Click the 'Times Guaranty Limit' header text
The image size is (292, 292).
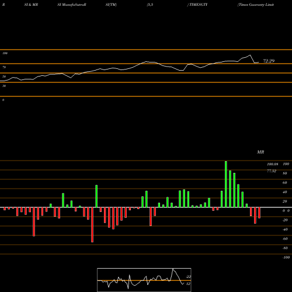point(256,5)
